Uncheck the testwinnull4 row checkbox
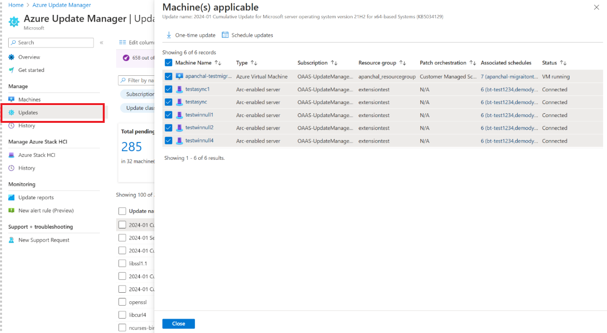The width and height of the screenshot is (607, 333). (x=169, y=141)
